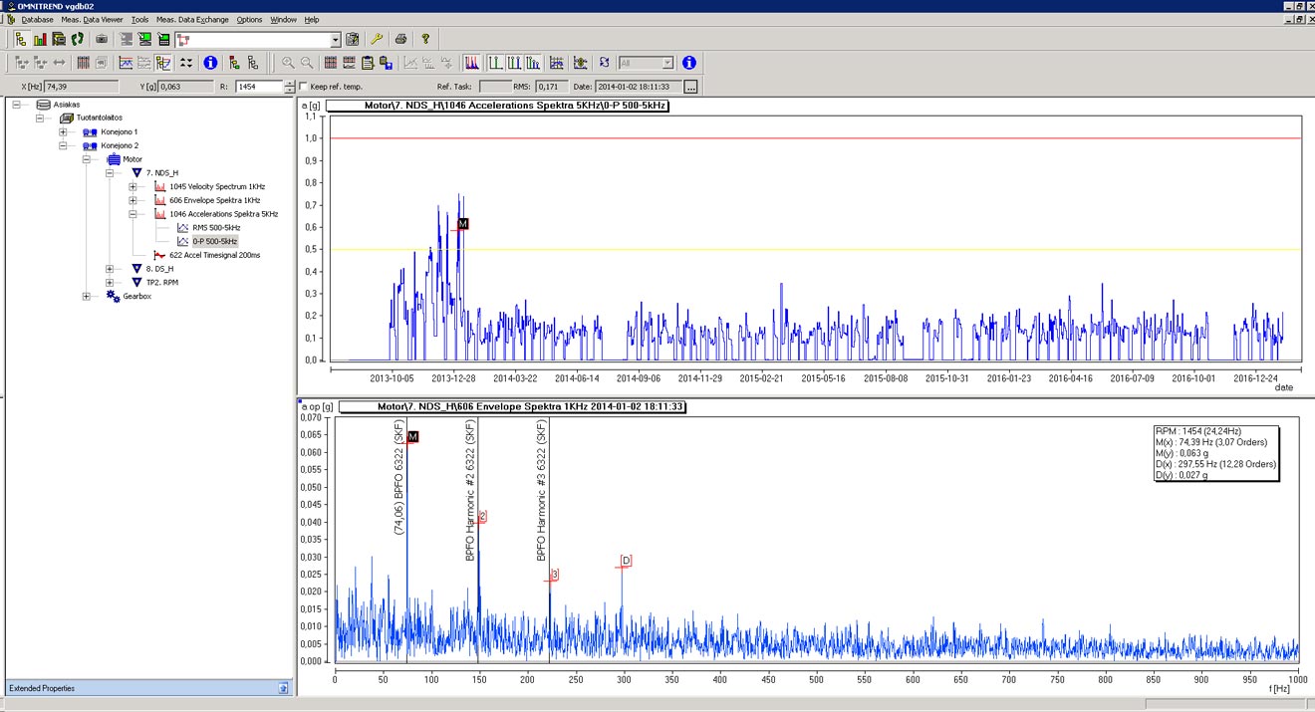
Task: Collapse the Tuotantolaitos node
Action: [x=40, y=118]
